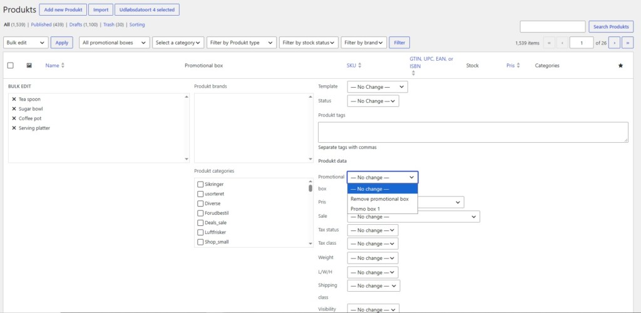Choose Remove promotional box option
Screen dimensions: 641x313
click(x=382, y=199)
